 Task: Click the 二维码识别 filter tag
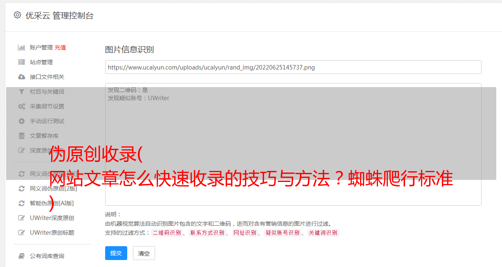tap(167, 233)
